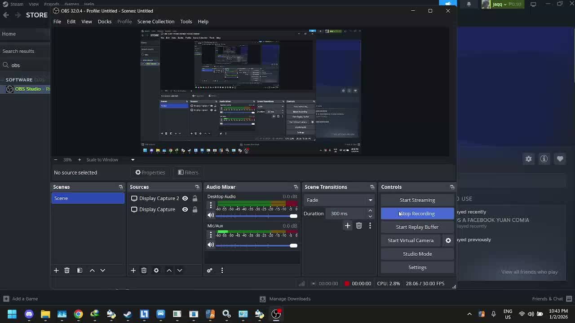575x323 pixels.
Task: Mute Mic/Aux audio
Action: coord(211,245)
